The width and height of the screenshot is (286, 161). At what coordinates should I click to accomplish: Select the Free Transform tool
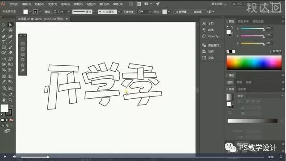tap(10, 64)
